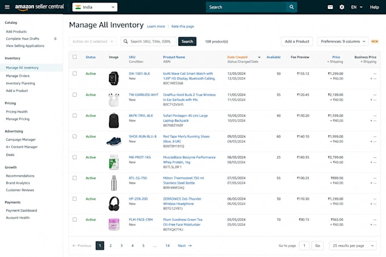The height and width of the screenshot is (257, 386).
Task: Open the Safari backpack product image
Action: coord(114,120)
